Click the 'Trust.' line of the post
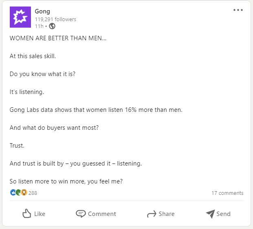The width and height of the screenshot is (253, 229). (17, 146)
